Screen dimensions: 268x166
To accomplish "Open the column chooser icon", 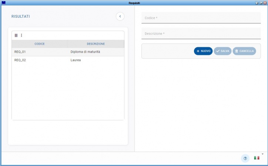I will point(16,35).
